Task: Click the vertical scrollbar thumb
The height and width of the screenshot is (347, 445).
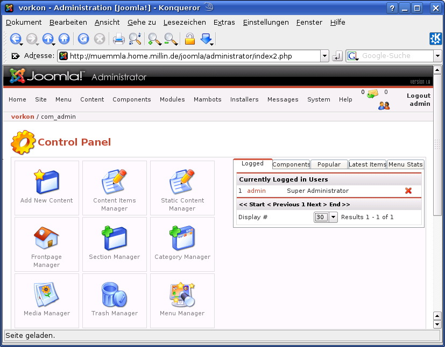Action: click(x=437, y=144)
